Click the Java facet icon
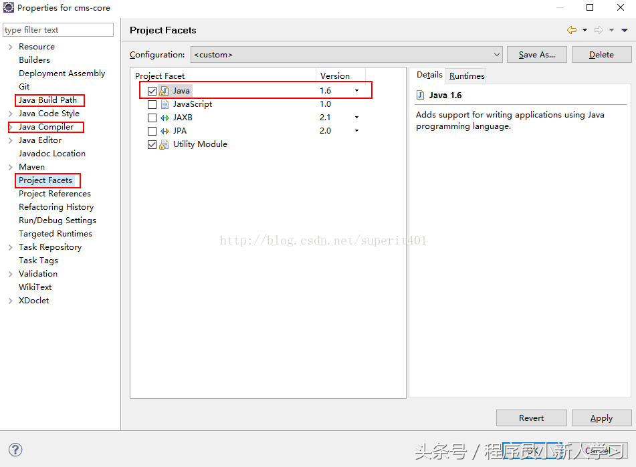 (164, 91)
